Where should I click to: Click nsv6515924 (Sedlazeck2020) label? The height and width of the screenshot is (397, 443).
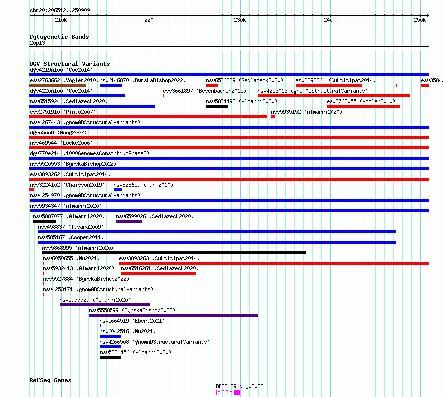(69, 101)
